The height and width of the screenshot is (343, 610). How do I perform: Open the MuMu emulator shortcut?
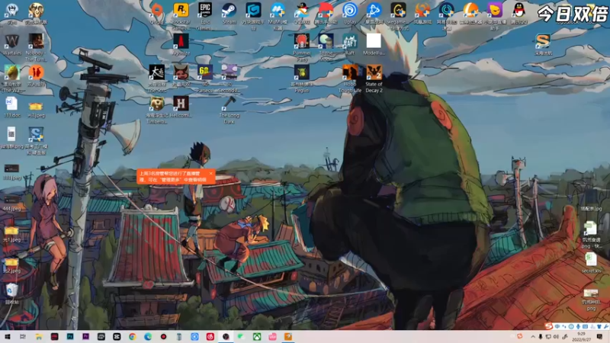278,10
